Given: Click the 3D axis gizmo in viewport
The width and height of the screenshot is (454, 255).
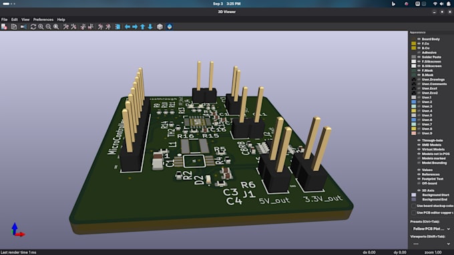Looking at the screenshot, I should coord(17,230).
